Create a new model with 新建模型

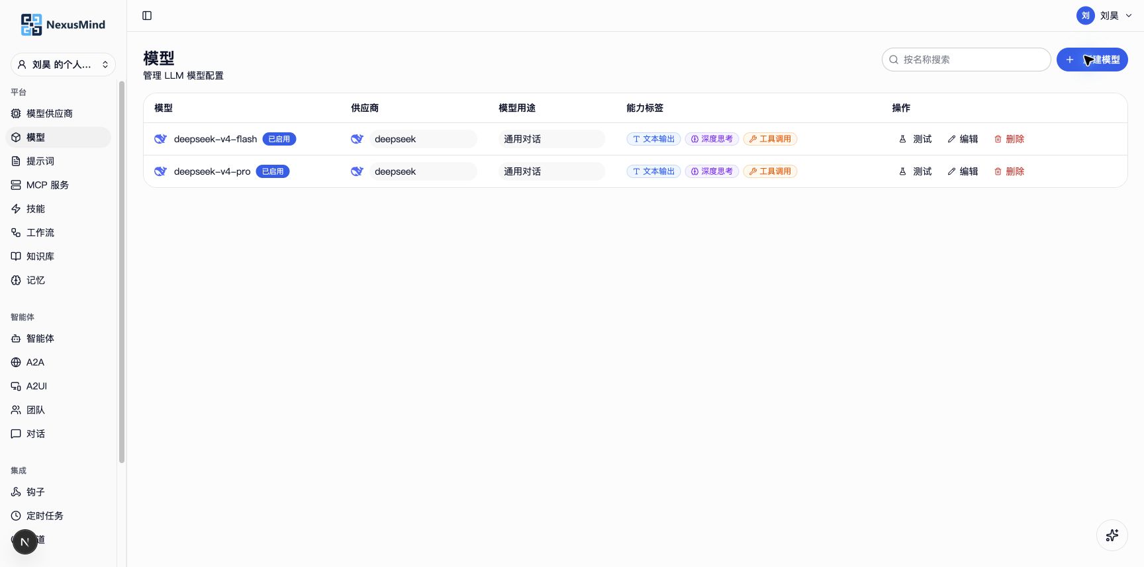point(1092,60)
